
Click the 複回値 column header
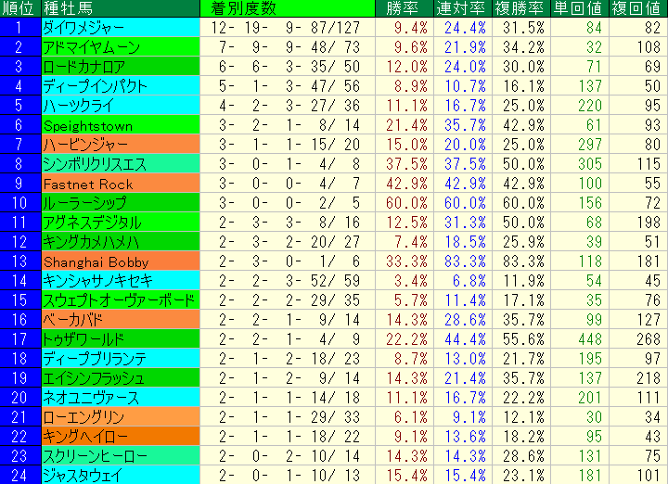[x=638, y=8]
